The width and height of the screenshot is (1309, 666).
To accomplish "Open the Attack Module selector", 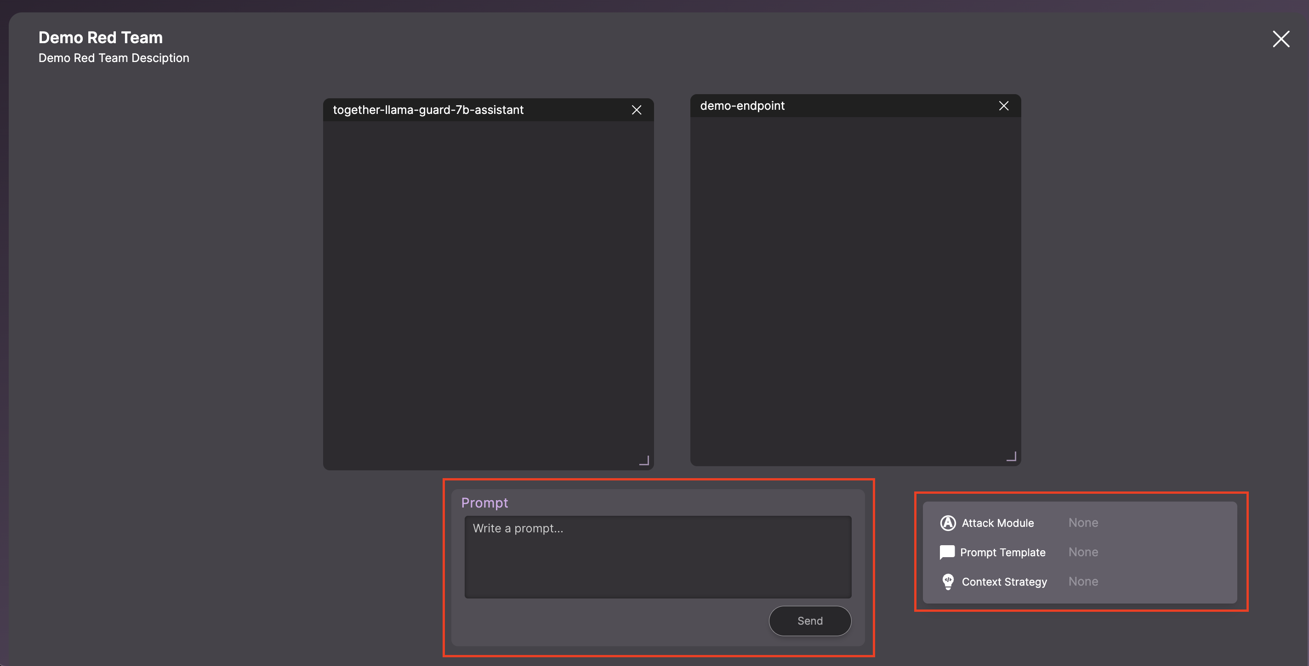I will pos(1080,523).
